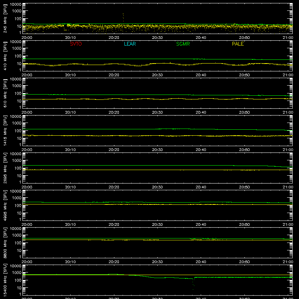Click the 1000 tick on 2695 MHz axis
The width and height of the screenshot is (299, 299).
[17, 161]
